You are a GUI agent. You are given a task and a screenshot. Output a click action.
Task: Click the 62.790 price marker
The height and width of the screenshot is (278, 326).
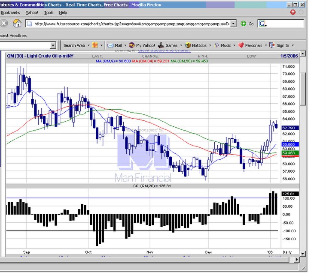290,128
